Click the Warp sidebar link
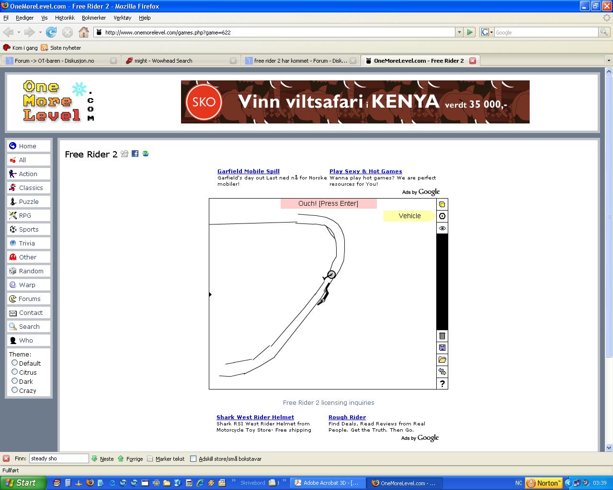Image resolution: width=613 pixels, height=490 pixels. (29, 285)
